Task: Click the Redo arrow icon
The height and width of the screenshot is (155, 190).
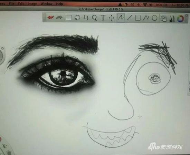Action: (x=59, y=18)
